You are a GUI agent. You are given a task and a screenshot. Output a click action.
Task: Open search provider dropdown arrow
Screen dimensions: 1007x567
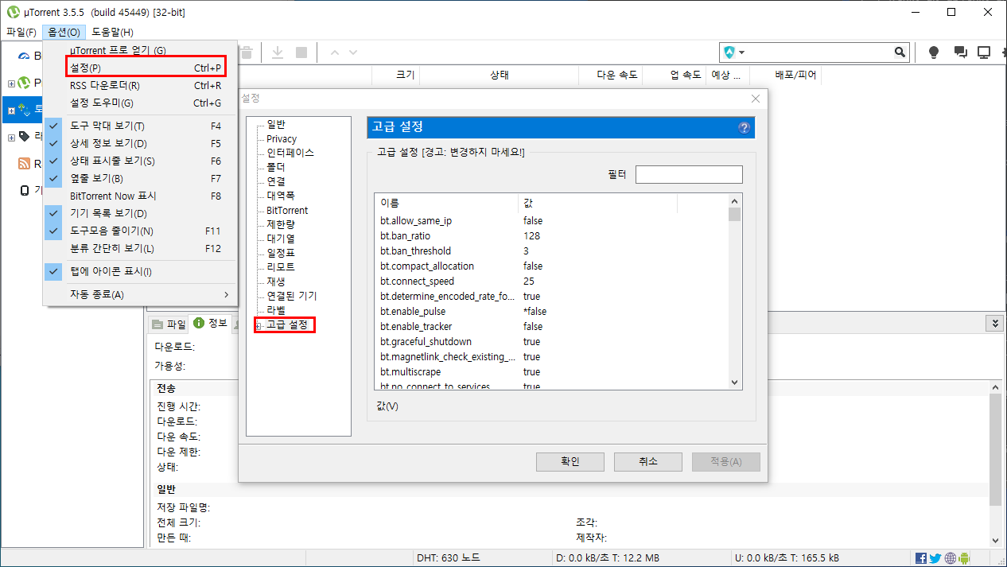742,52
